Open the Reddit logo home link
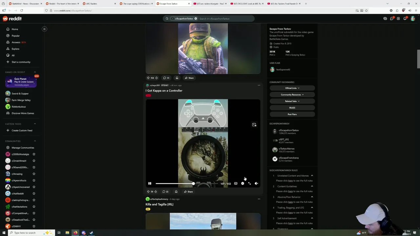Viewport: 420px width, 236px height. [12, 19]
